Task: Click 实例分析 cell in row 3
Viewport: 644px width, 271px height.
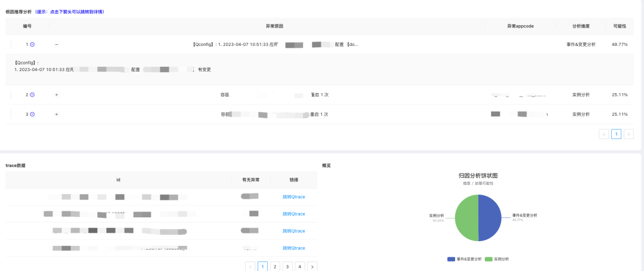Action: [x=581, y=115]
